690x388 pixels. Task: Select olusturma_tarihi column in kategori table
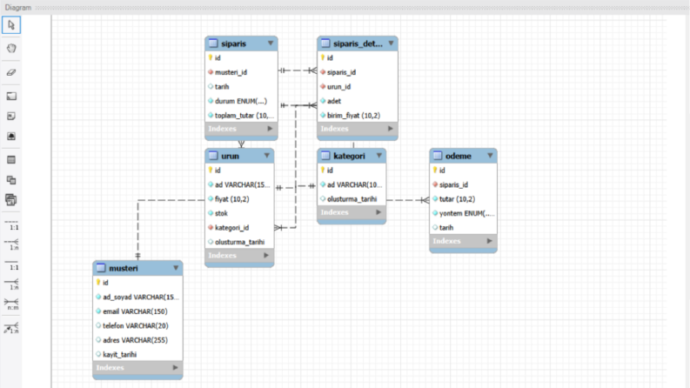[x=352, y=199]
